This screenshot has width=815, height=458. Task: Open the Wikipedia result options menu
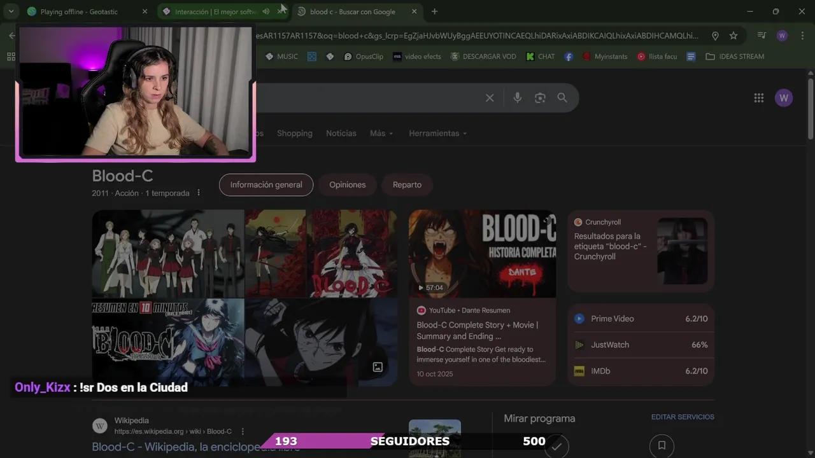[243, 431]
